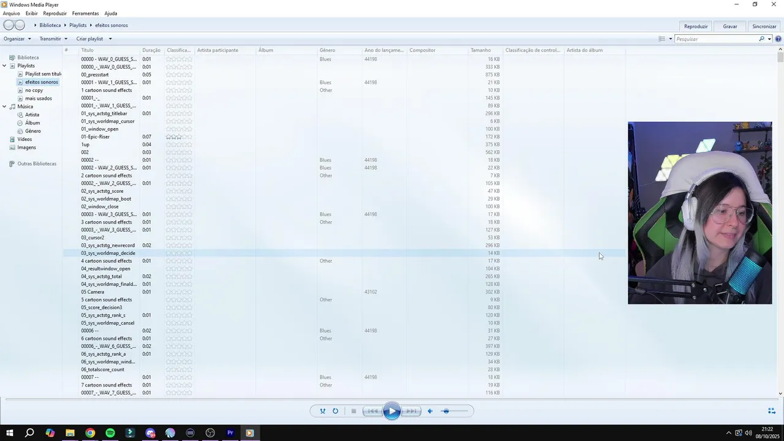784x441 pixels.
Task: Select the track '1up'
Action: point(344,145)
